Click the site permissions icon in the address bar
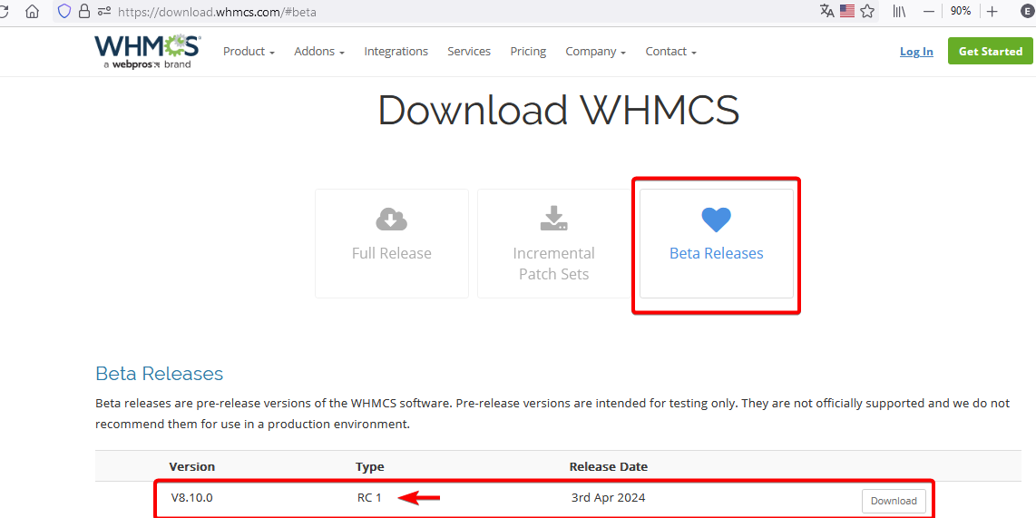1036x518 pixels. pyautogui.click(x=103, y=11)
